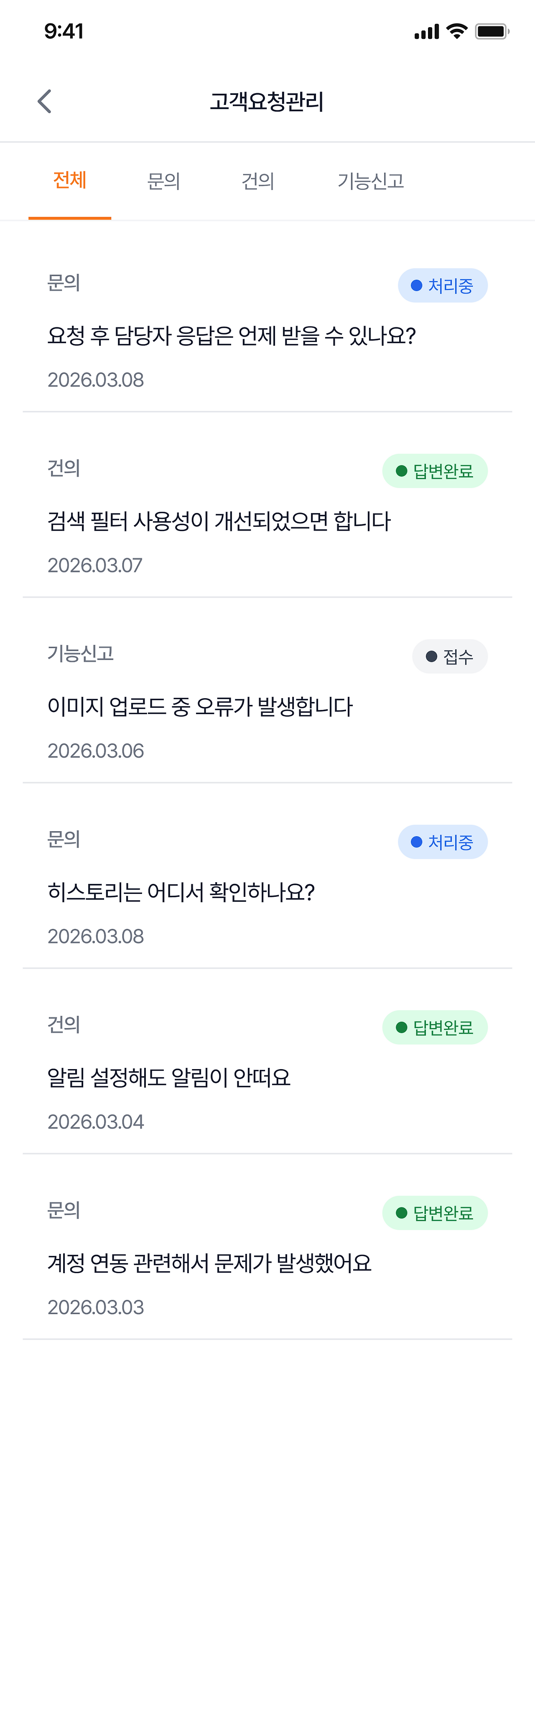Tap the Wi-Fi status icon
Image resolution: width=535 pixels, height=1718 pixels.
pos(457,31)
